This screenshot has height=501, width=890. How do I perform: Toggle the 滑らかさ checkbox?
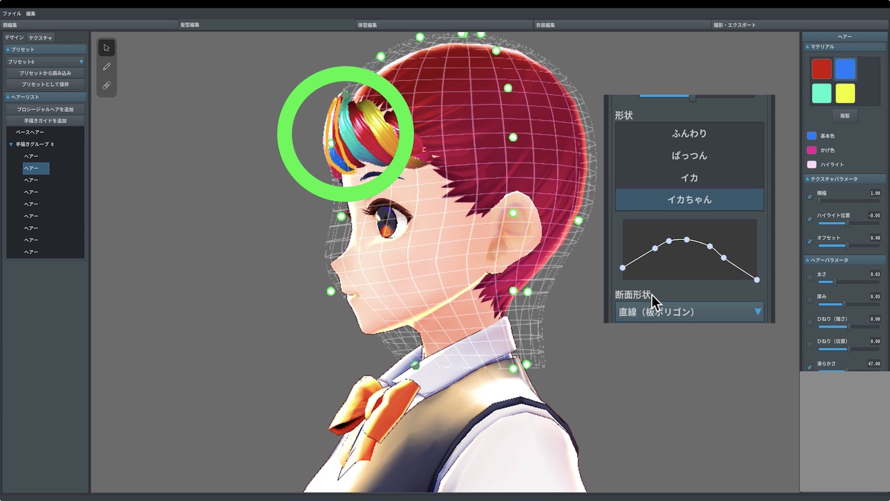pos(809,367)
